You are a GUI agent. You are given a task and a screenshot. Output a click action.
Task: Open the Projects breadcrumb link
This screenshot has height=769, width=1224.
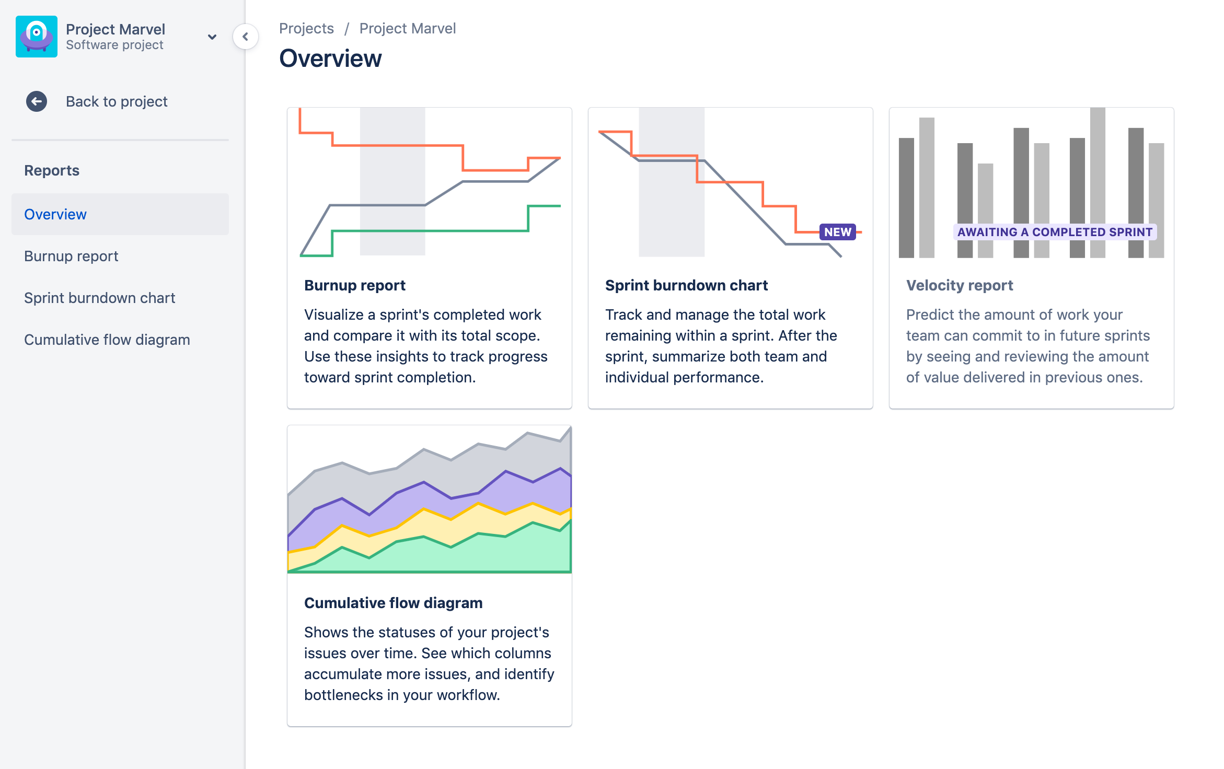pyautogui.click(x=306, y=28)
